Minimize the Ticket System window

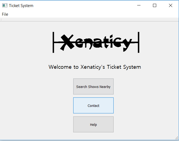point(139,5)
